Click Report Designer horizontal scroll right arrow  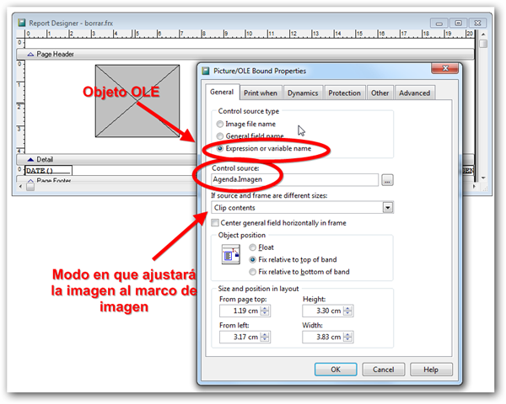coord(474,187)
